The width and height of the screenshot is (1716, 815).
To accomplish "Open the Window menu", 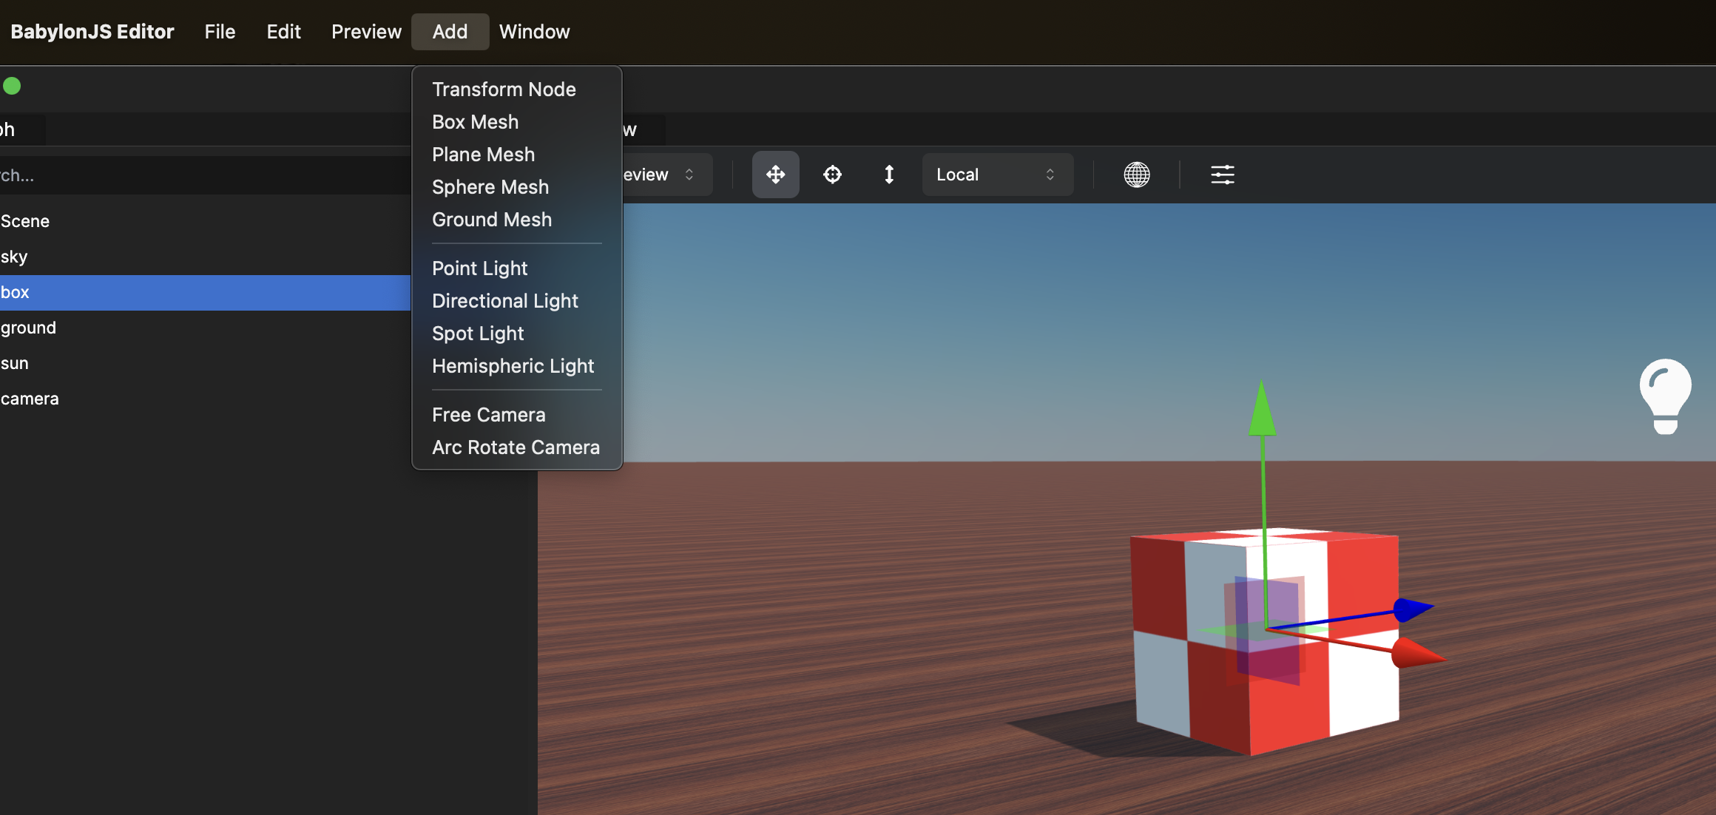I will coord(534,32).
